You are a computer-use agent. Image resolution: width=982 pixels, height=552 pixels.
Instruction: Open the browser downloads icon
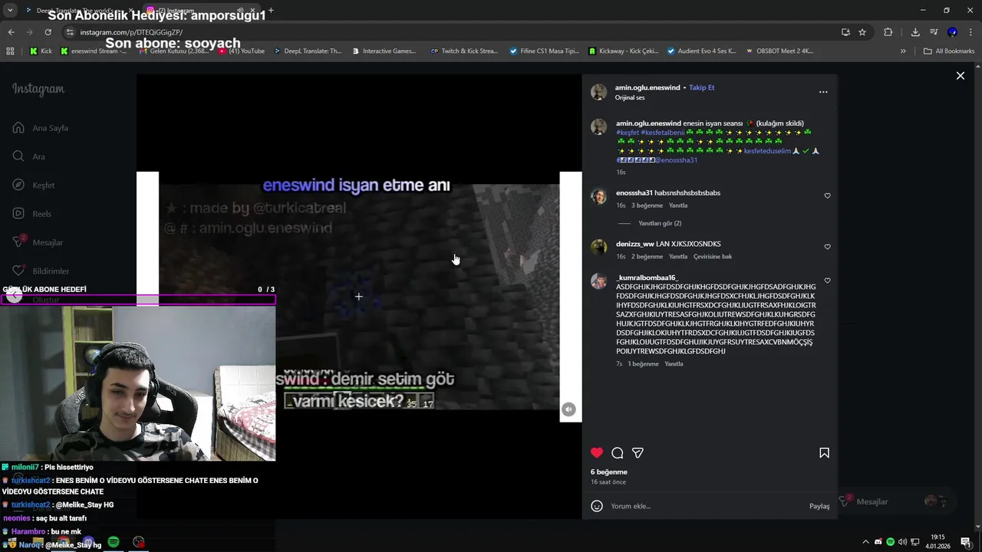click(x=915, y=32)
